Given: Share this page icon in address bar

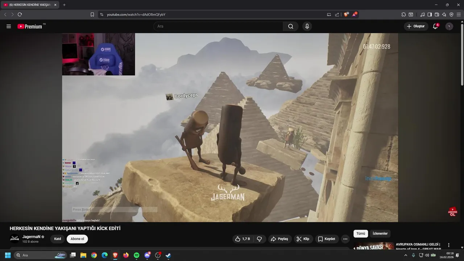Looking at the screenshot, I should coord(337,14).
